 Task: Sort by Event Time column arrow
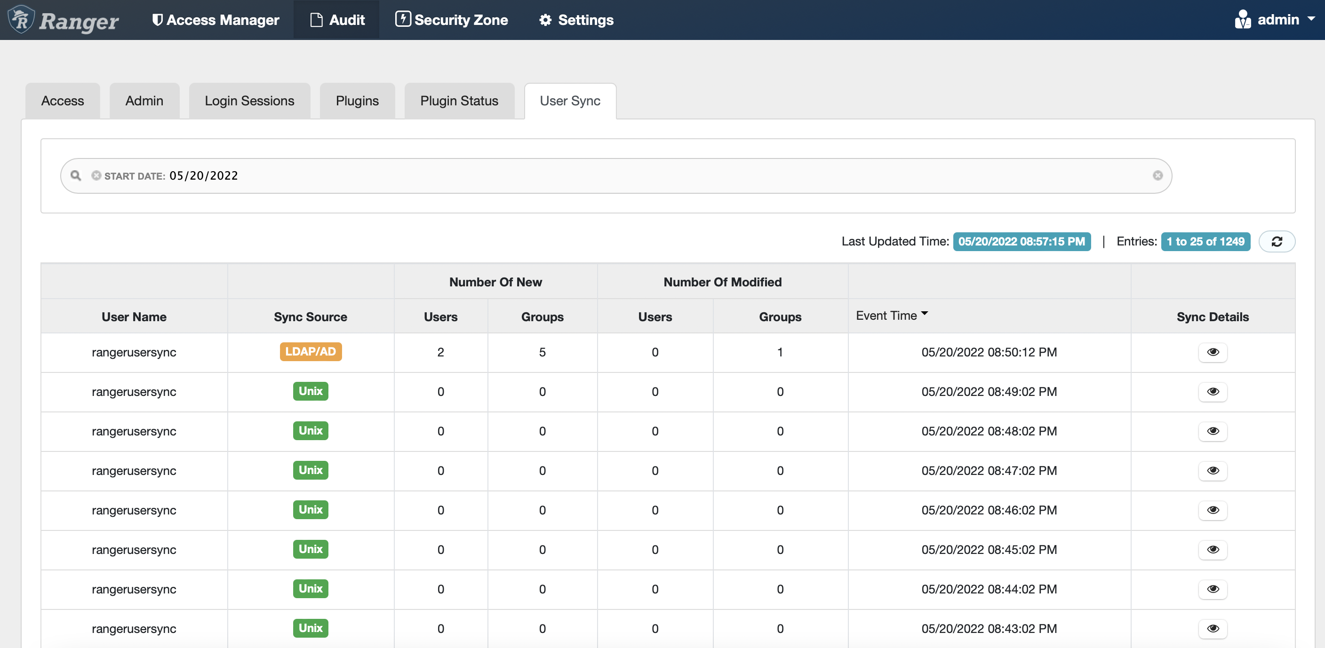coord(924,314)
